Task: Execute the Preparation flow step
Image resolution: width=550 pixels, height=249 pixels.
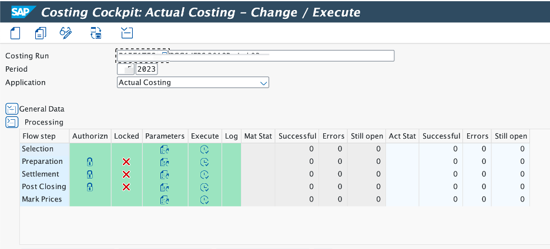Action: [204, 161]
